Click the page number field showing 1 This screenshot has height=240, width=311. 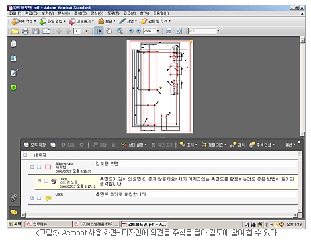click(77, 31)
